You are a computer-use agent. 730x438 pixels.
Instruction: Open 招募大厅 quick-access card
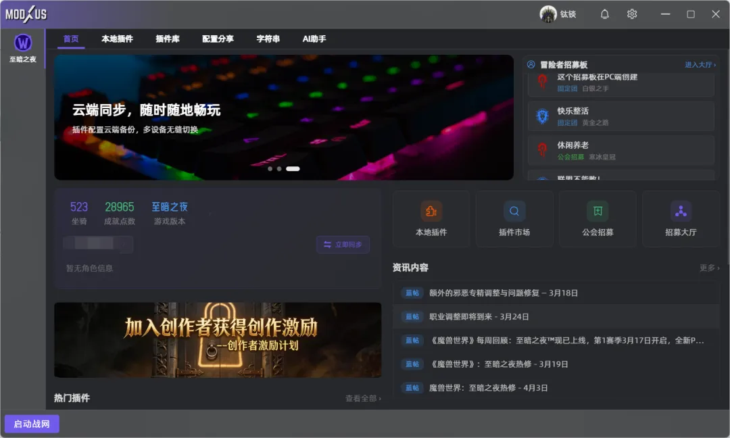[x=681, y=219]
